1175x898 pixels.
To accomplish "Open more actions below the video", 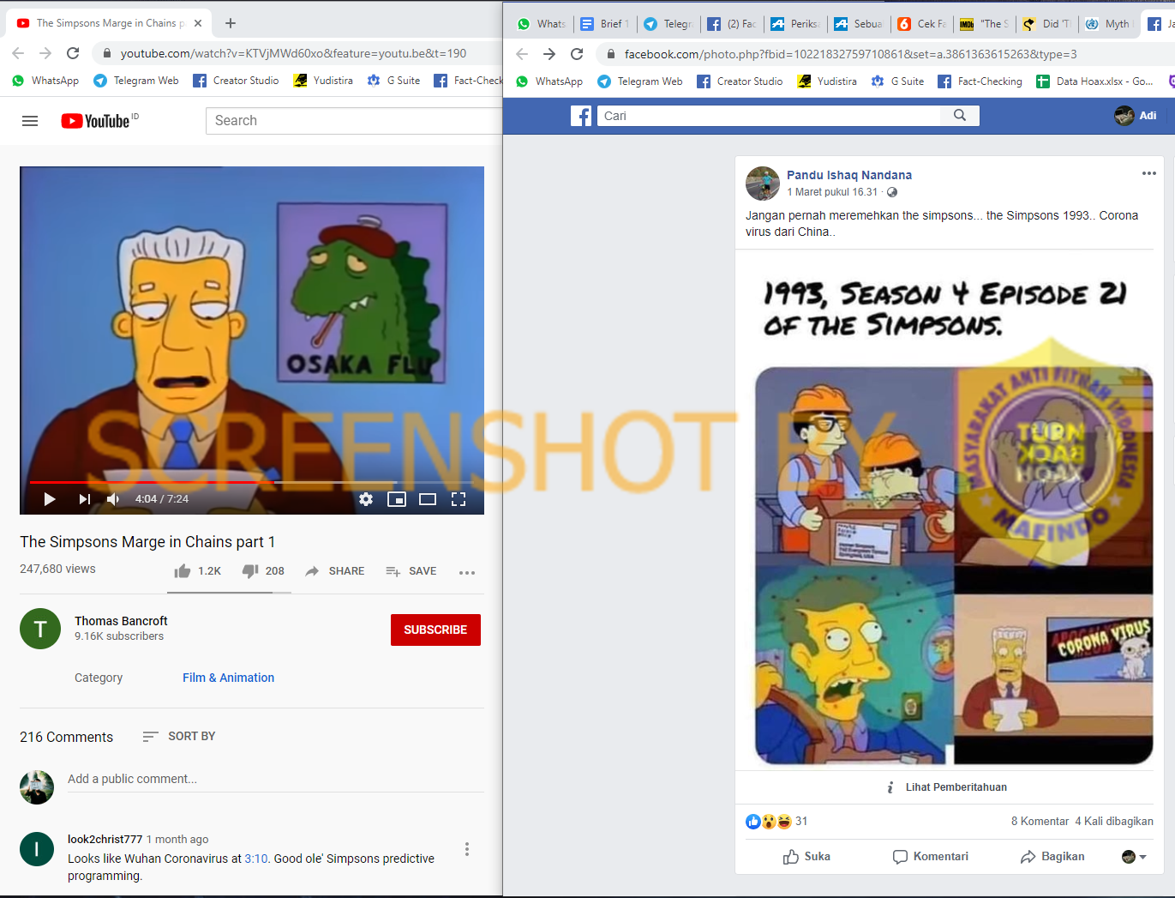I will point(467,572).
